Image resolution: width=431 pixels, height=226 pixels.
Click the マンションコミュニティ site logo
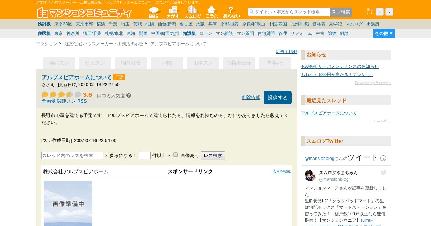point(84,13)
